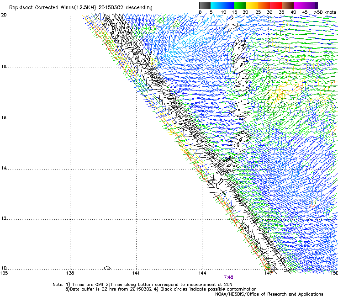Click the cyan 5-10 knots legend swatch
Viewport: 338px width, 297px height.
(x=217, y=5)
